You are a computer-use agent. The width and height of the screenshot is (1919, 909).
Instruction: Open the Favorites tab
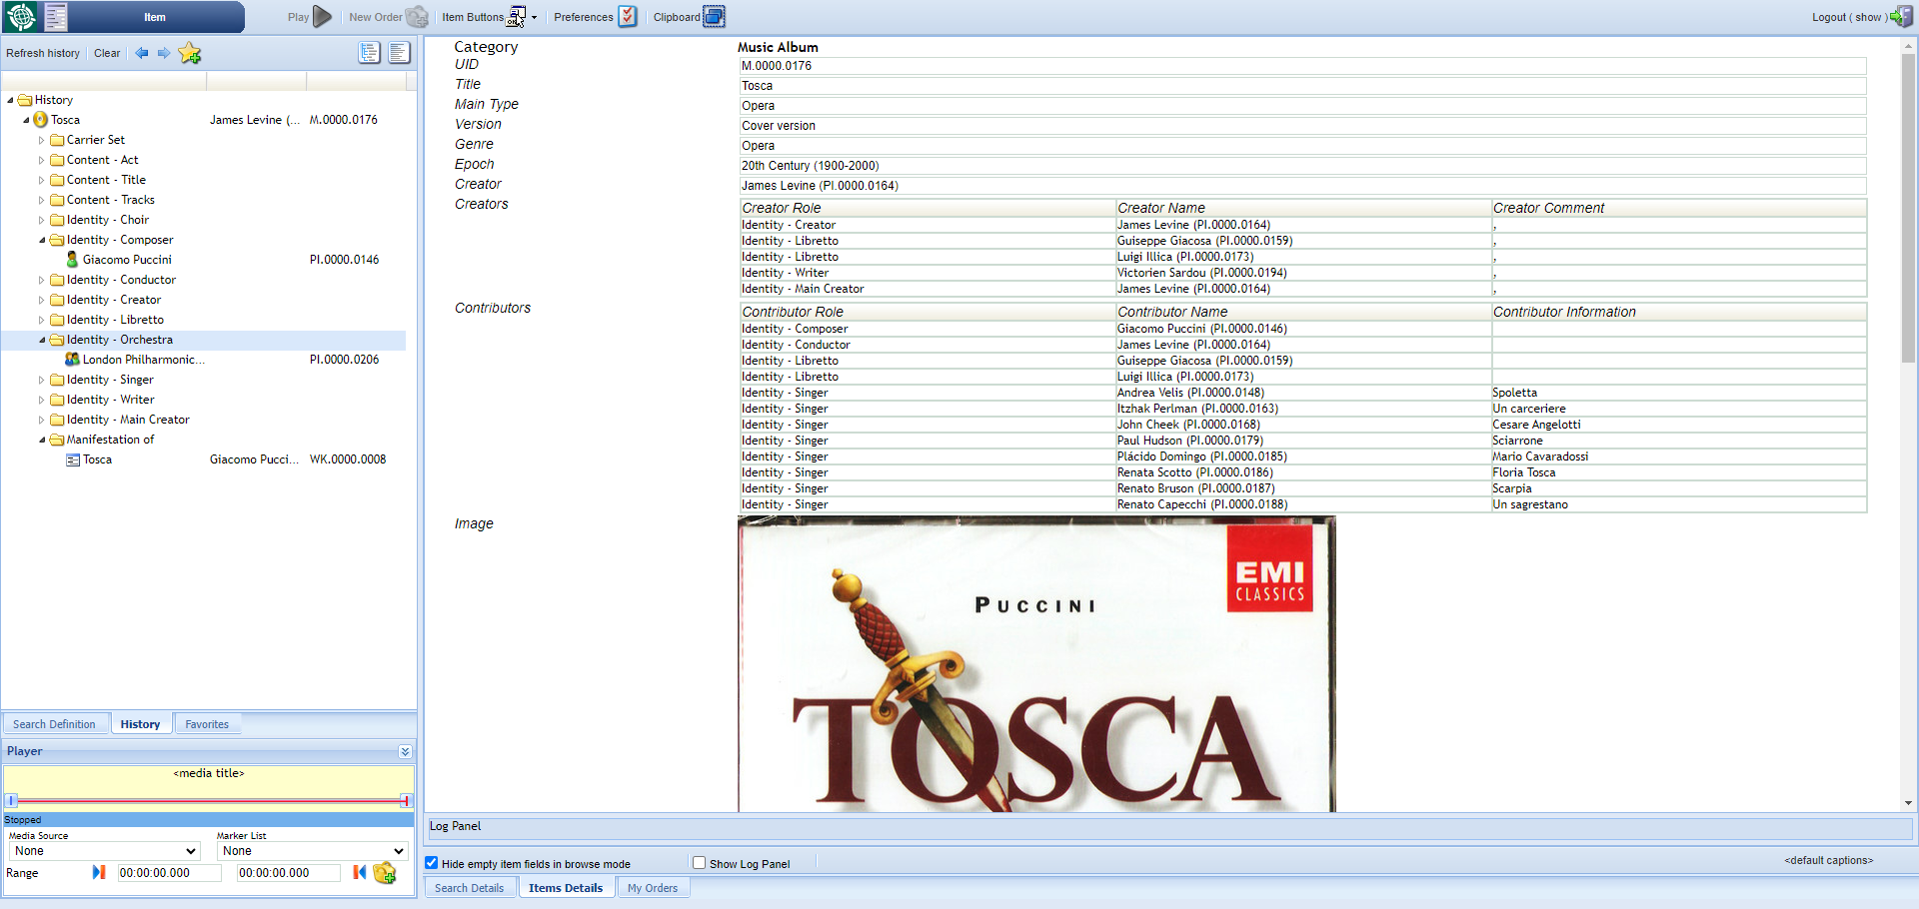click(x=207, y=724)
